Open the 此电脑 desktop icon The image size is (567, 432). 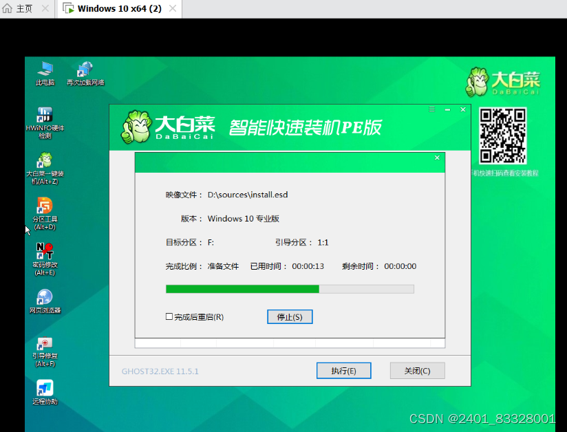(45, 74)
